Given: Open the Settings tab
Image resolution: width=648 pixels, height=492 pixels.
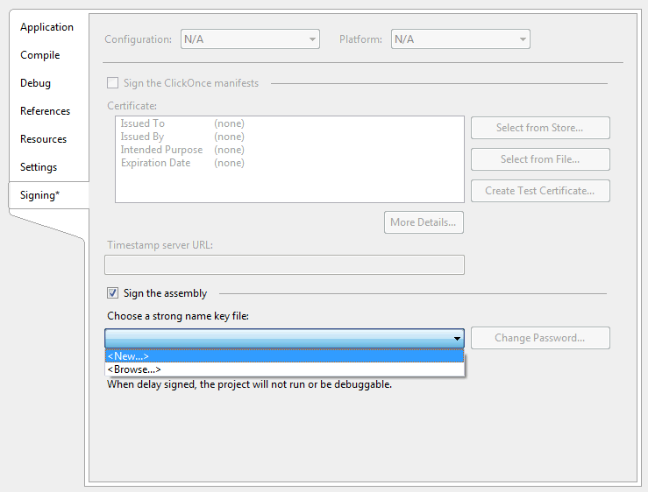Looking at the screenshot, I should (39, 167).
